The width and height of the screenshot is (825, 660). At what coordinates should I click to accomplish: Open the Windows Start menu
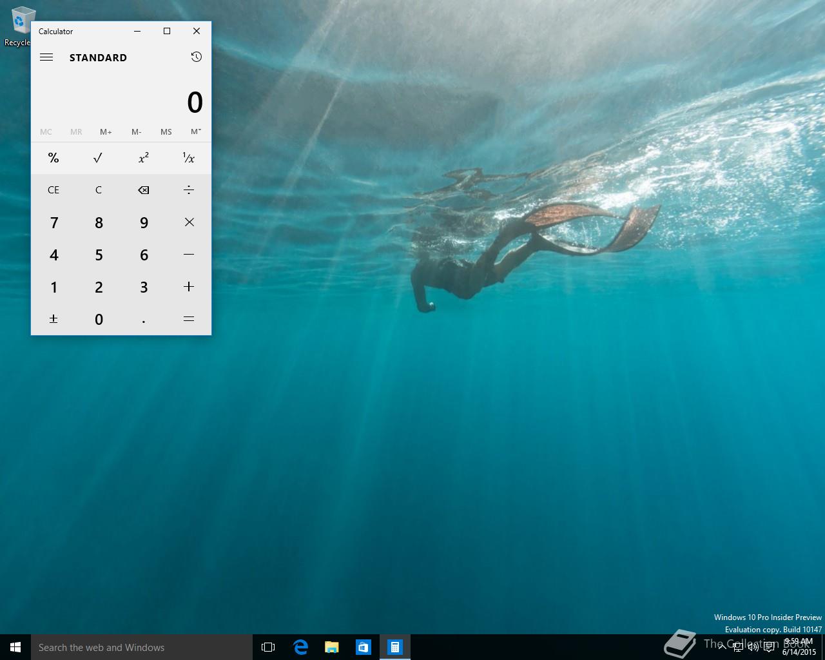pyautogui.click(x=15, y=647)
